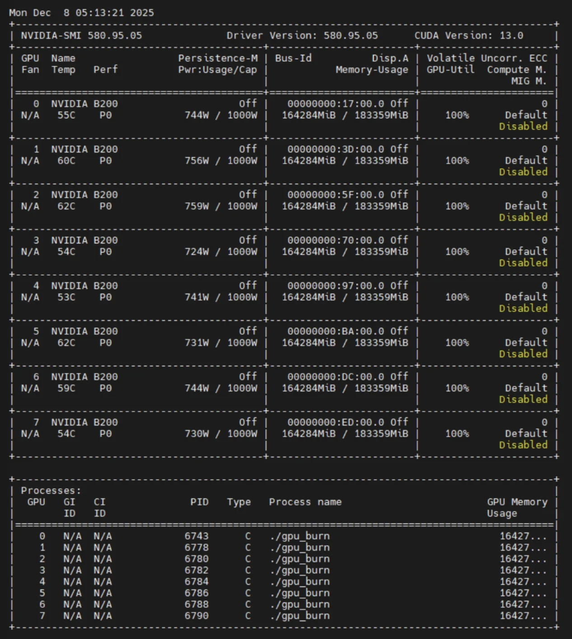Click the NVIDIA-SMI 580.95.05 header text
The width and height of the screenshot is (572, 639).
click(81, 36)
